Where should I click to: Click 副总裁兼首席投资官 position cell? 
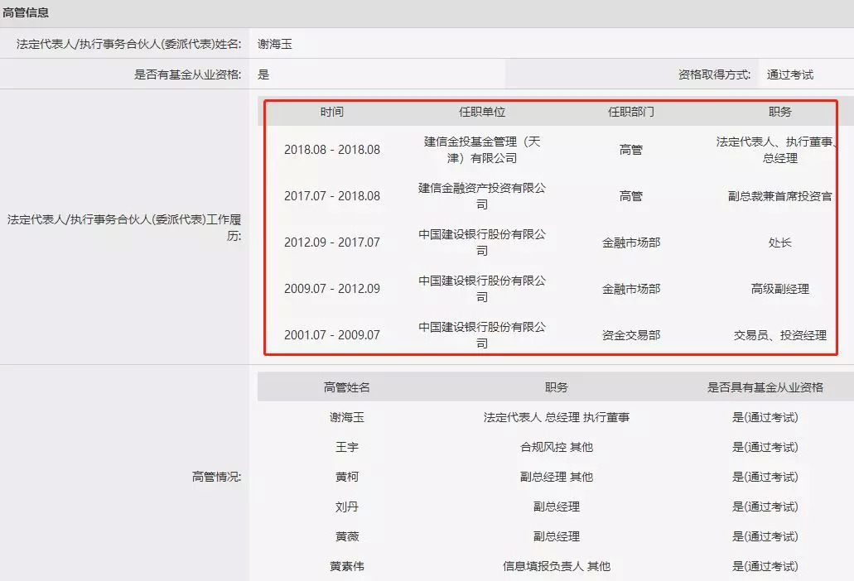tap(780, 196)
